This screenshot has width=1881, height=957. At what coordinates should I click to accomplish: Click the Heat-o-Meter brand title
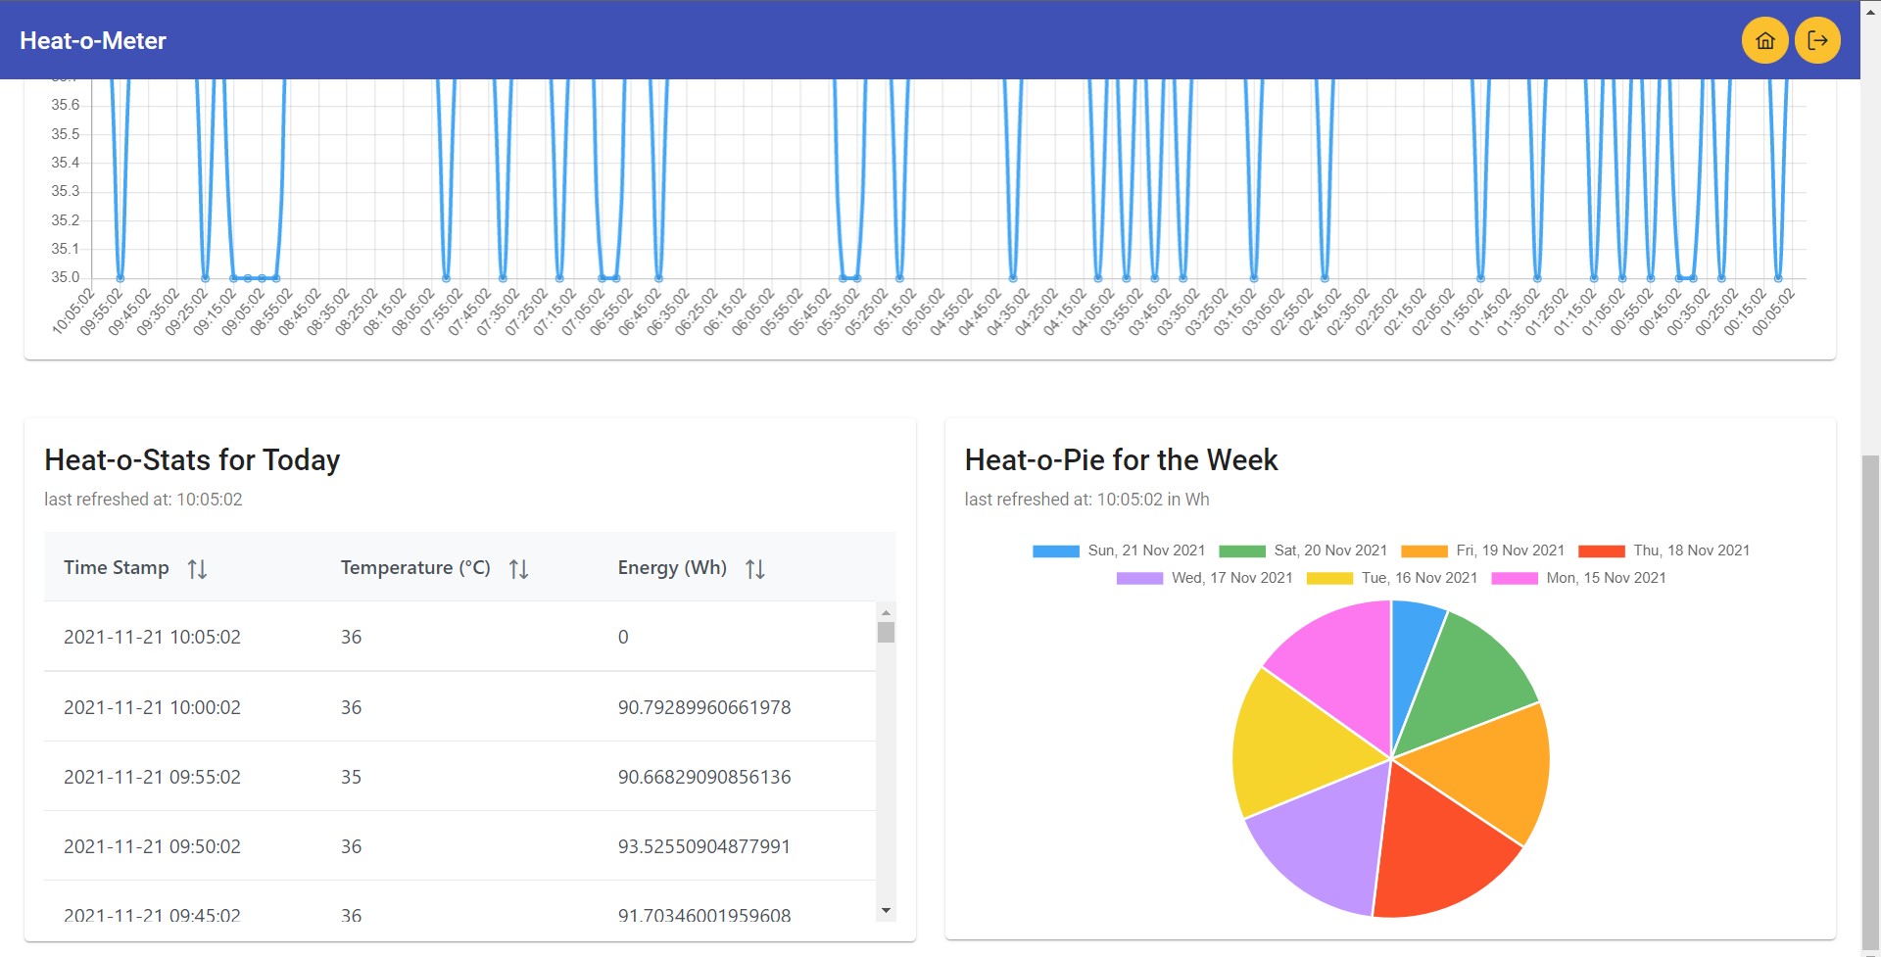click(94, 40)
